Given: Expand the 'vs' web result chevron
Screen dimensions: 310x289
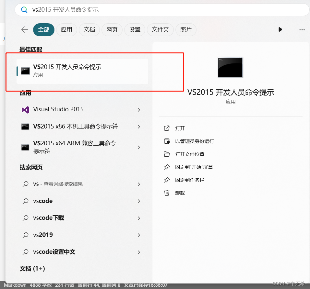Looking at the screenshot, I should (x=139, y=184).
